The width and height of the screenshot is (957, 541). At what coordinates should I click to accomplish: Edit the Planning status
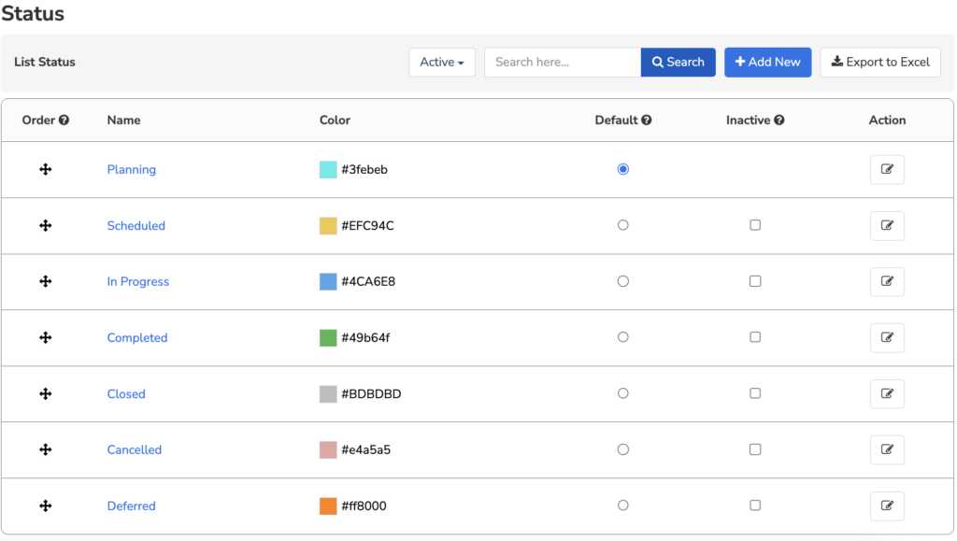tap(887, 169)
